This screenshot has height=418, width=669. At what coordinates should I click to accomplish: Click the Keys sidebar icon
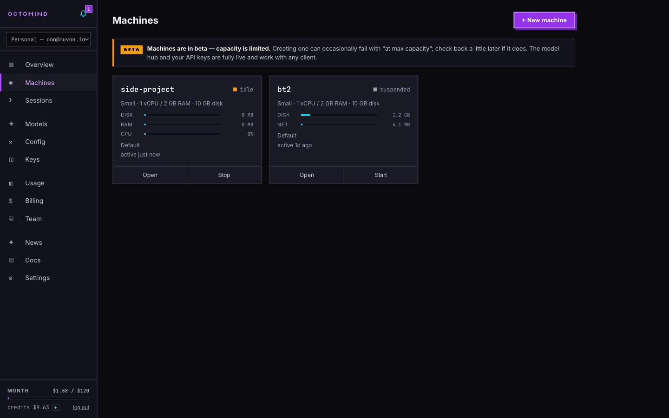[x=11, y=160]
